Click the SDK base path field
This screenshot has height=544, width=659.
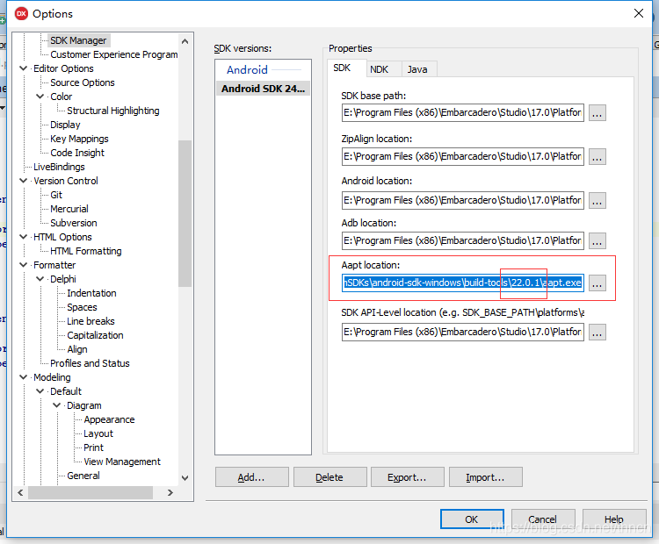(463, 112)
